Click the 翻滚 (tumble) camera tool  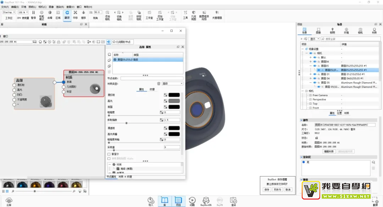point(67,14)
